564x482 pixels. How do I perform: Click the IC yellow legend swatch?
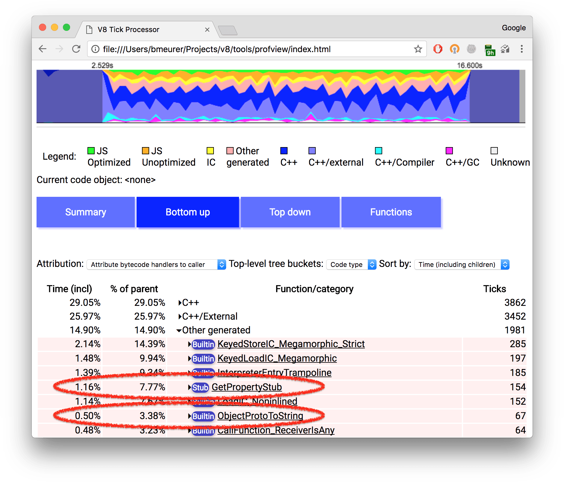210,150
